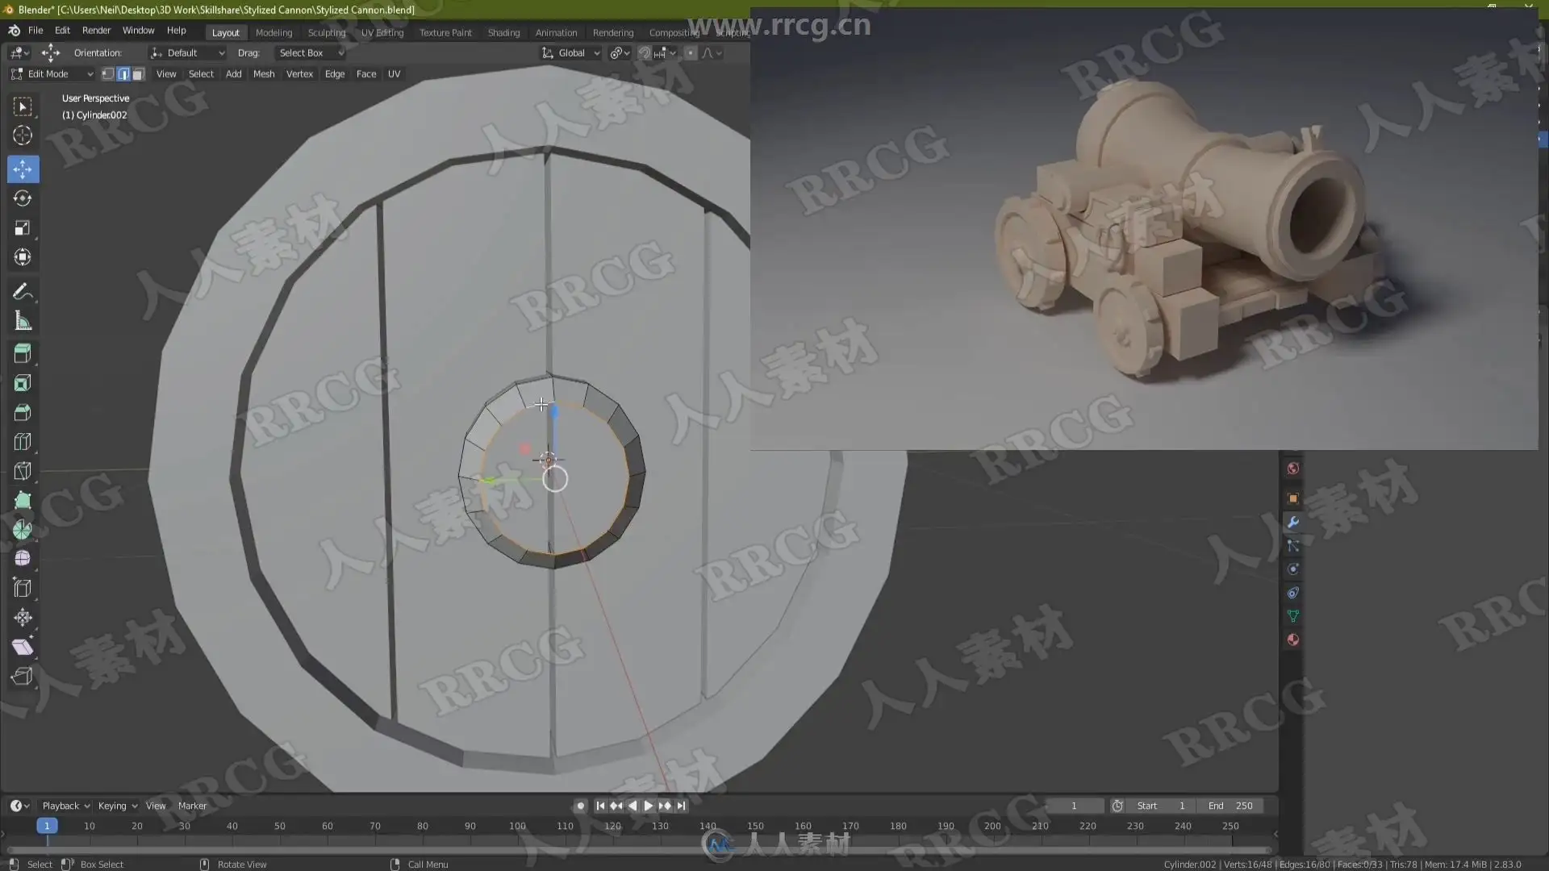Select the Move tool in toolbar

pyautogui.click(x=23, y=169)
